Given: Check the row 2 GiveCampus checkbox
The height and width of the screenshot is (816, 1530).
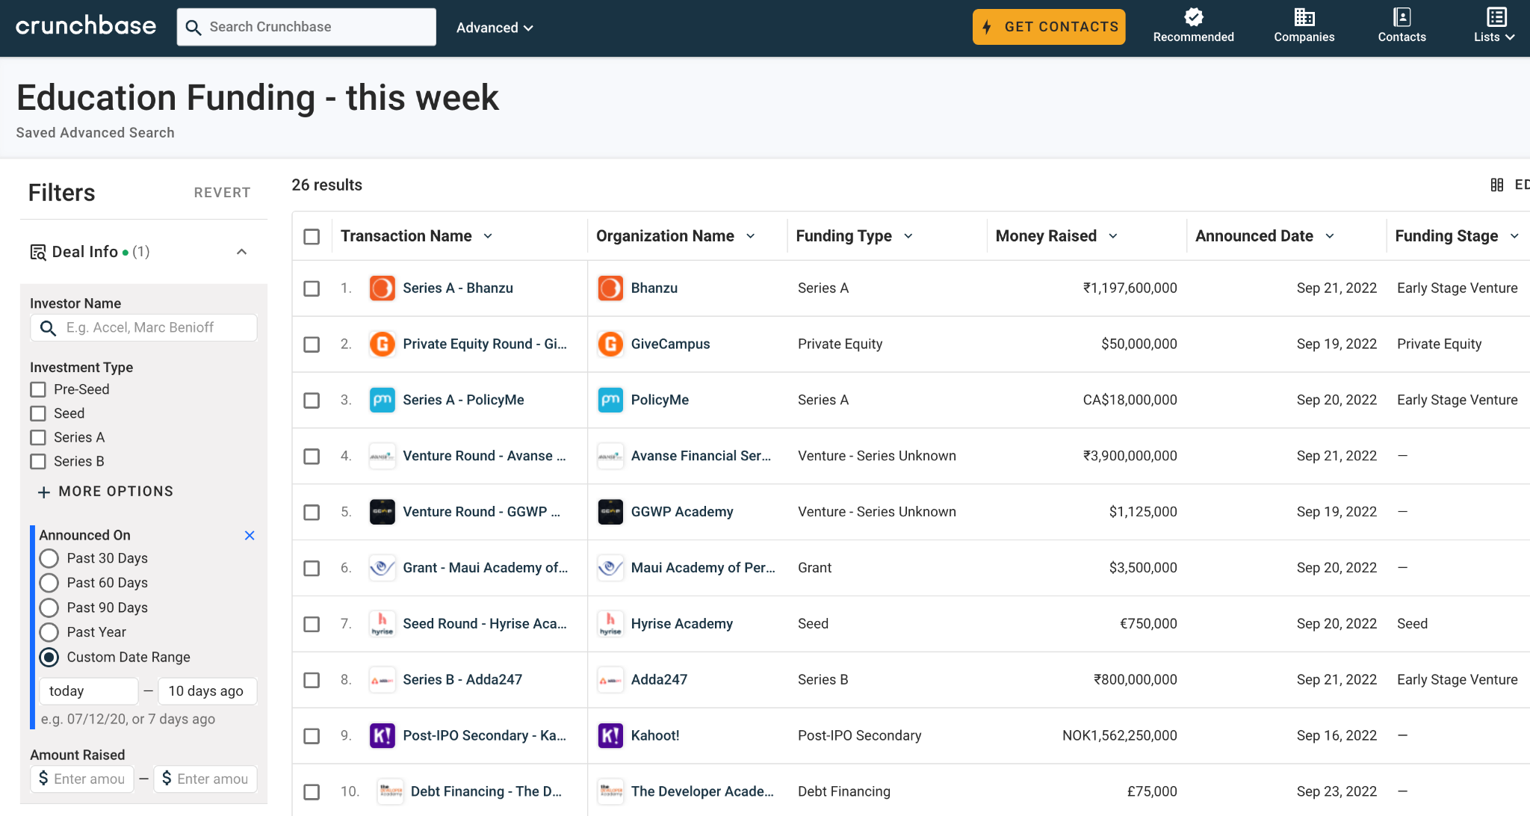Looking at the screenshot, I should click(x=312, y=344).
